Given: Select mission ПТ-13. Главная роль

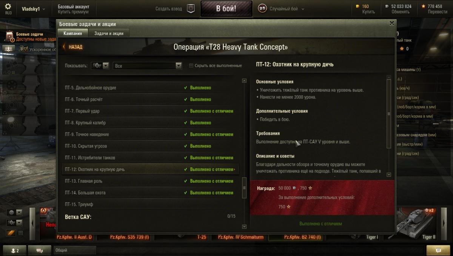Looking at the screenshot, I should pyautogui.click(x=150, y=181).
